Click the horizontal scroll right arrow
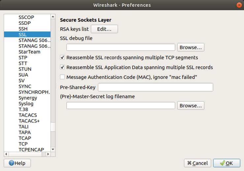This screenshot has width=244, height=171. [x=48, y=154]
